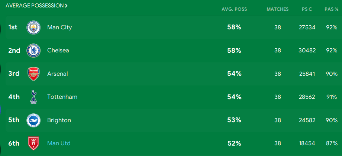Click the Chelsea club badge

click(33, 51)
